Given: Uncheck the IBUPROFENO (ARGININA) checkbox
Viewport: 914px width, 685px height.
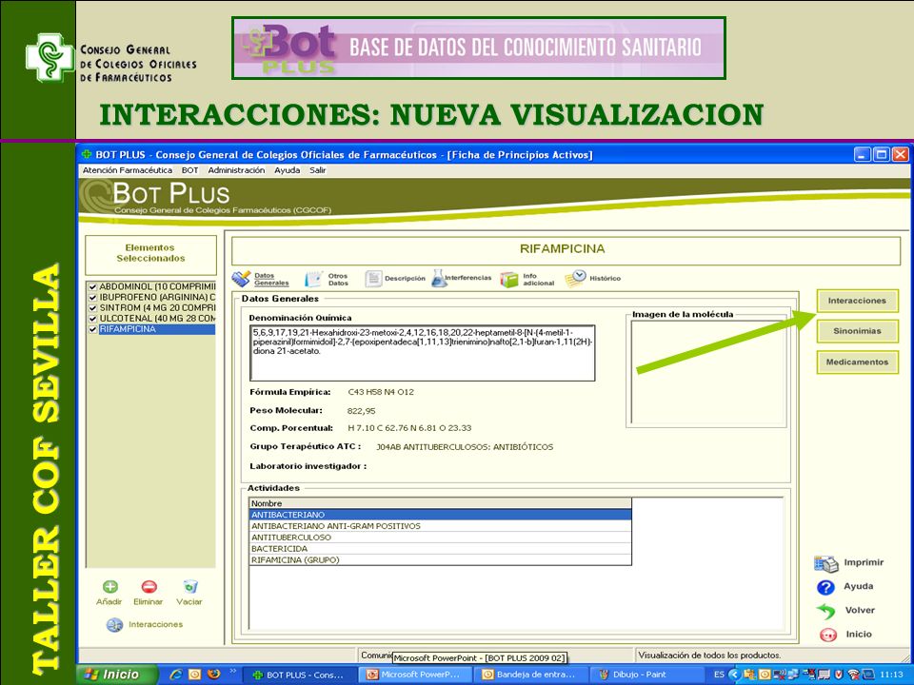Looking at the screenshot, I should pos(91,298).
